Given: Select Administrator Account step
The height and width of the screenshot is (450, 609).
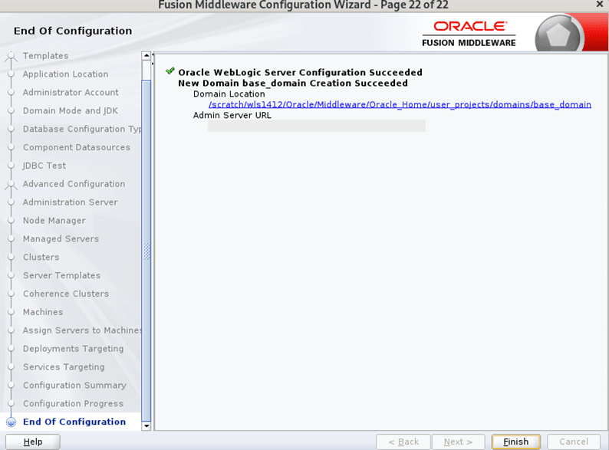Looking at the screenshot, I should [71, 92].
